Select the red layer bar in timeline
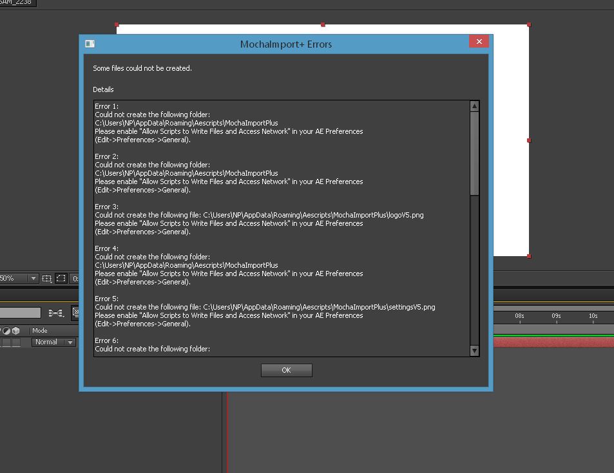Screen dimensions: 614x473 coord(553,343)
